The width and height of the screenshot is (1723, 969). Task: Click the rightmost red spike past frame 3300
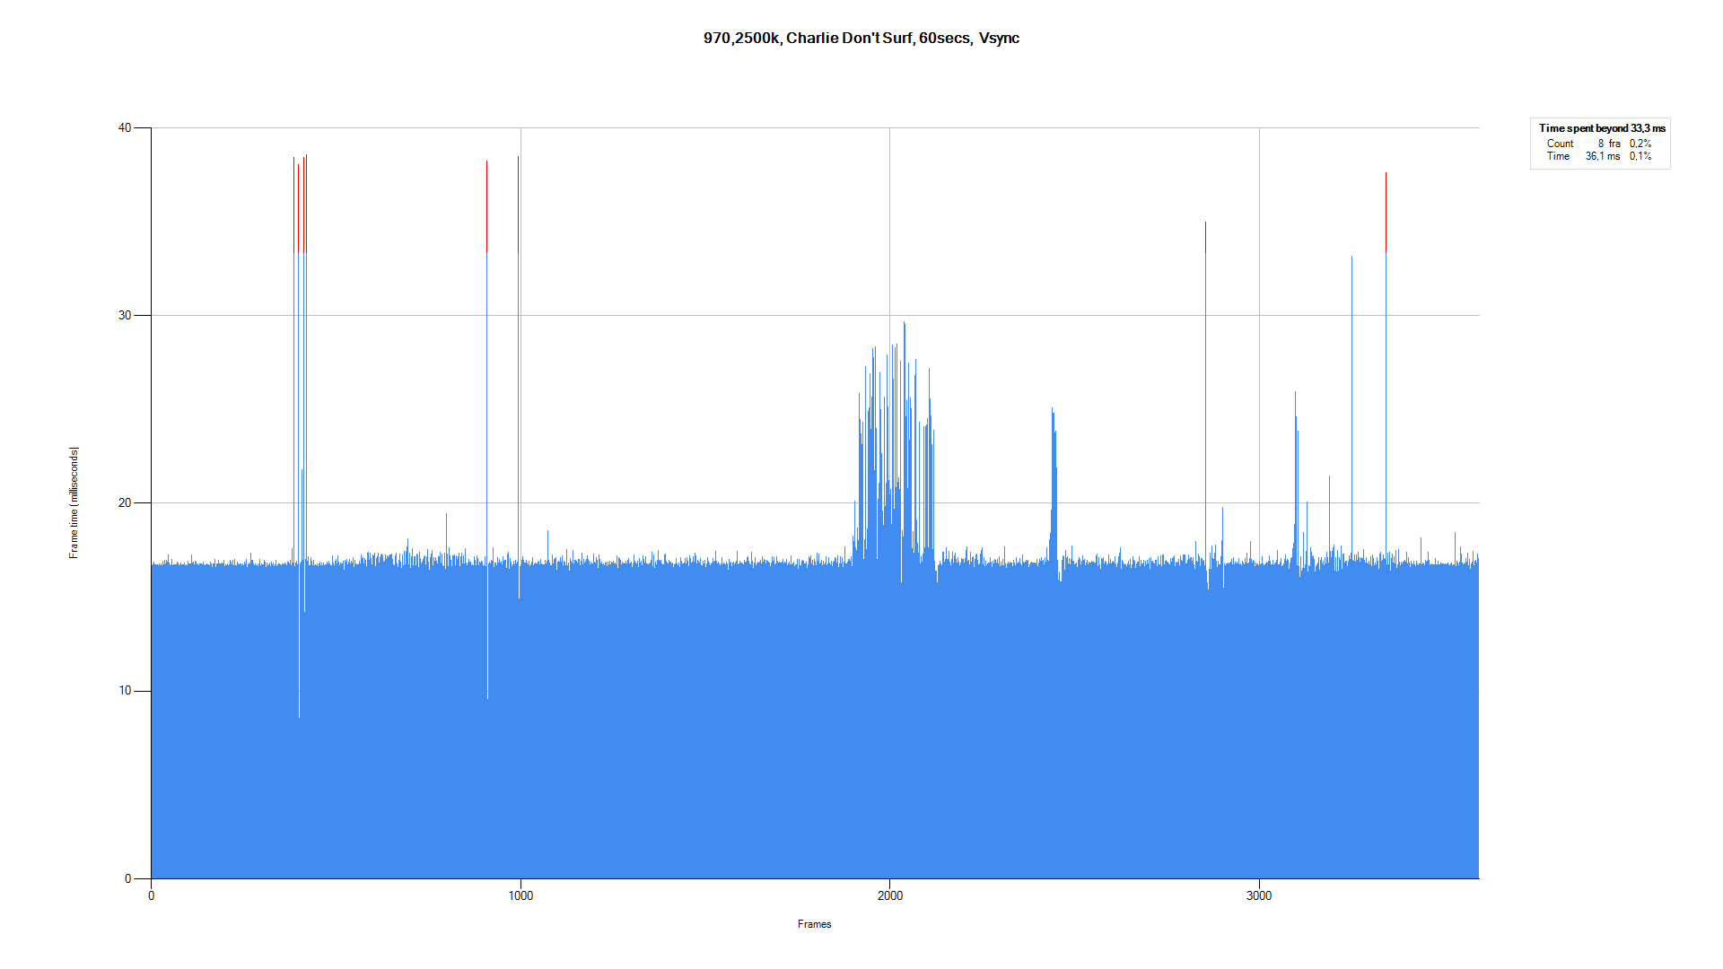pos(1386,179)
